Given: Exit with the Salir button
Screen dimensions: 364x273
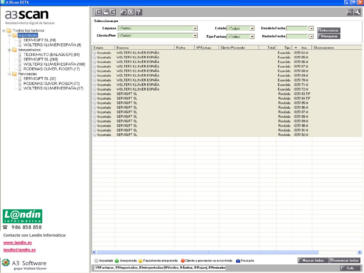Looking at the screenshot, I should [x=350, y=268].
